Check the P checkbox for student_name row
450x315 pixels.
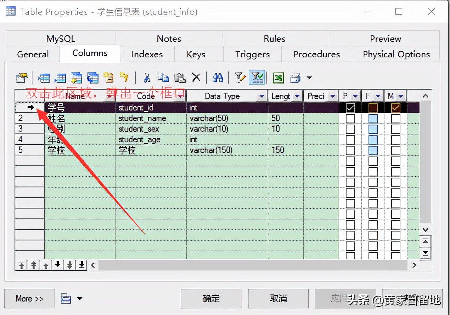click(x=350, y=118)
